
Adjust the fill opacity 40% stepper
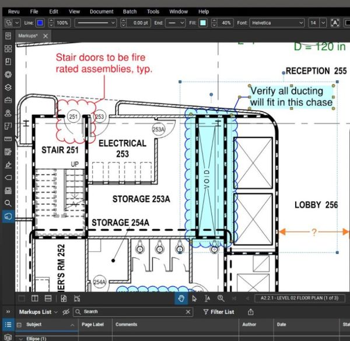pyautogui.click(x=214, y=23)
